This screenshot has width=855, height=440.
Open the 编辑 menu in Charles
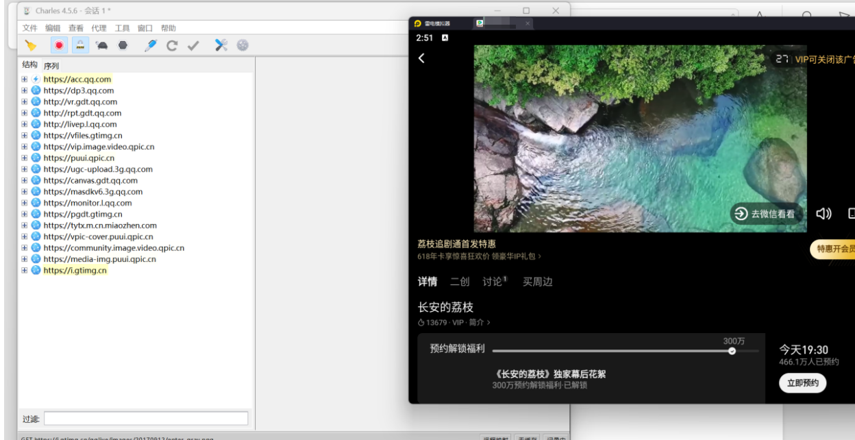coord(53,28)
